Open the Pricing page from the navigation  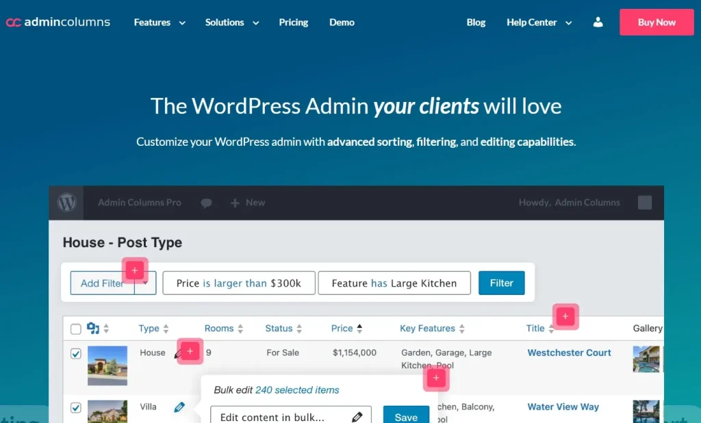[x=293, y=22]
